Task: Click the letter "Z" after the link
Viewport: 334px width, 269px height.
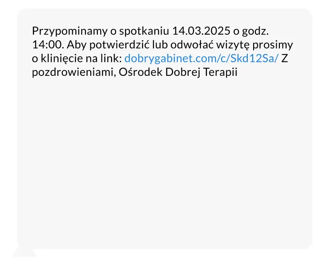Action: [x=284, y=59]
